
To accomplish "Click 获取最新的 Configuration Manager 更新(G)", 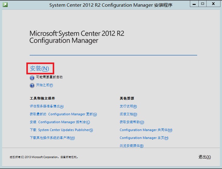I will tap(63, 114).
